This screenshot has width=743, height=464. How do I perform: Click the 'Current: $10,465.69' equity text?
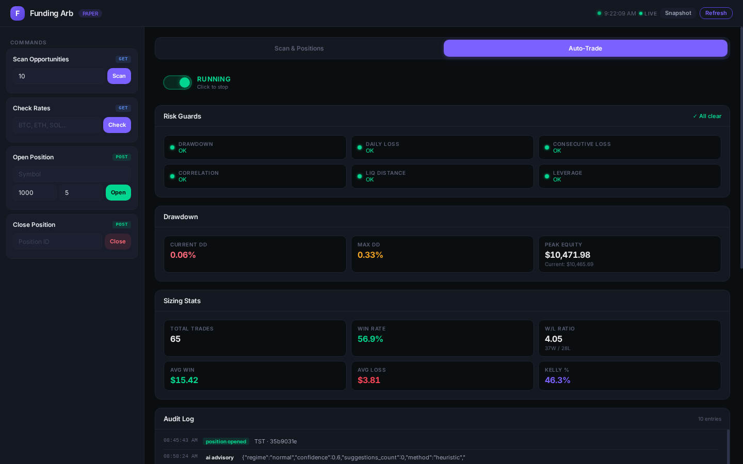pos(569,264)
